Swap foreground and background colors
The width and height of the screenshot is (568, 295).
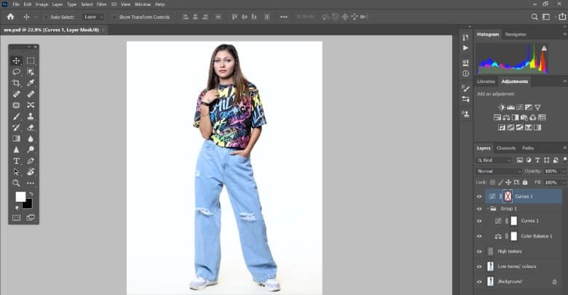(31, 194)
